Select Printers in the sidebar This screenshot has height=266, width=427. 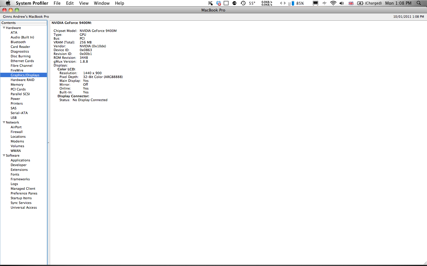(17, 103)
